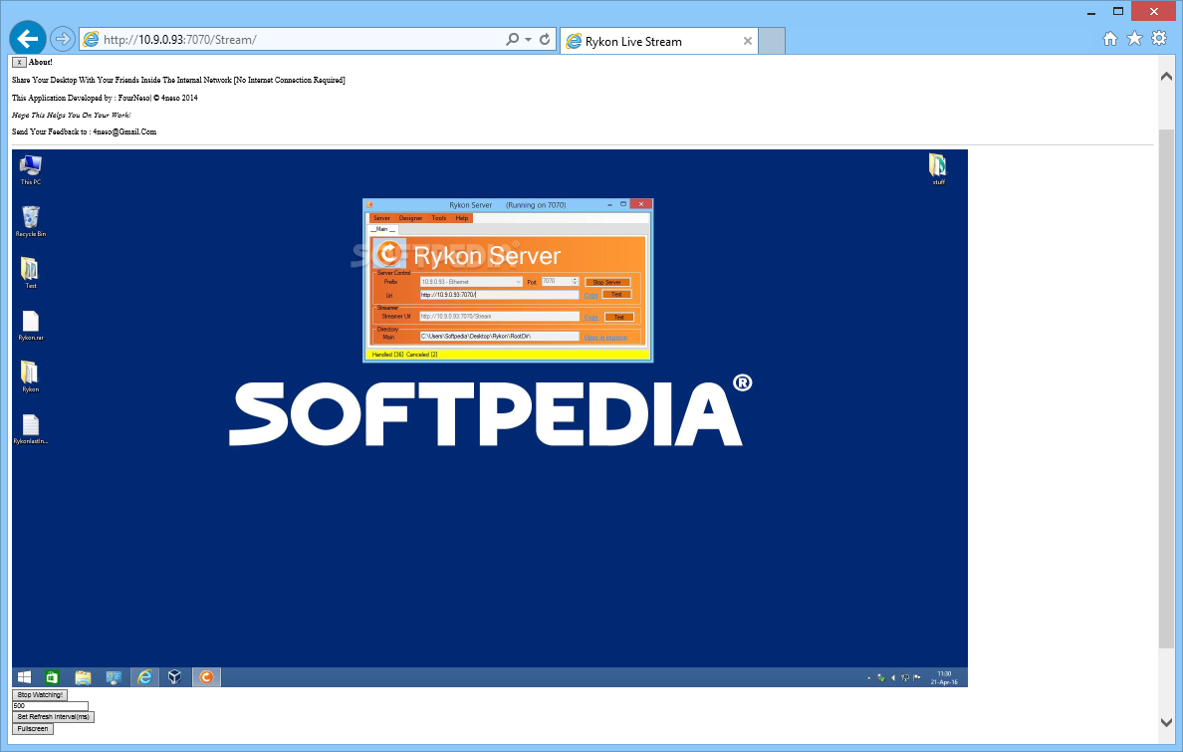Click Copy link next to the Url field

pyautogui.click(x=591, y=295)
